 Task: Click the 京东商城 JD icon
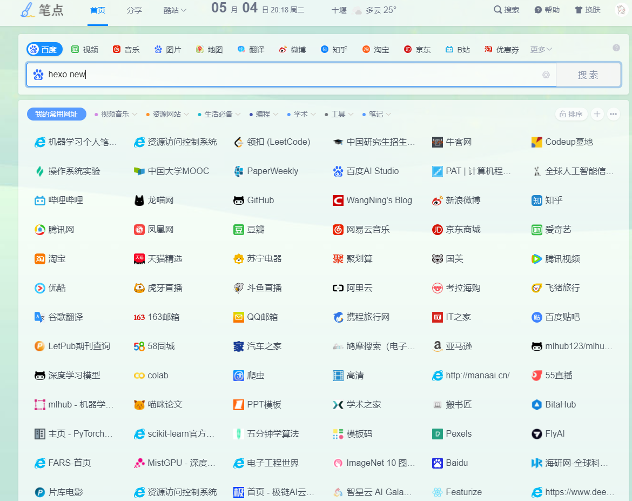[x=438, y=230]
